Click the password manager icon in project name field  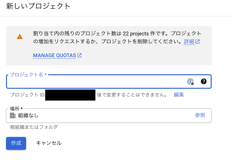[x=191, y=82]
